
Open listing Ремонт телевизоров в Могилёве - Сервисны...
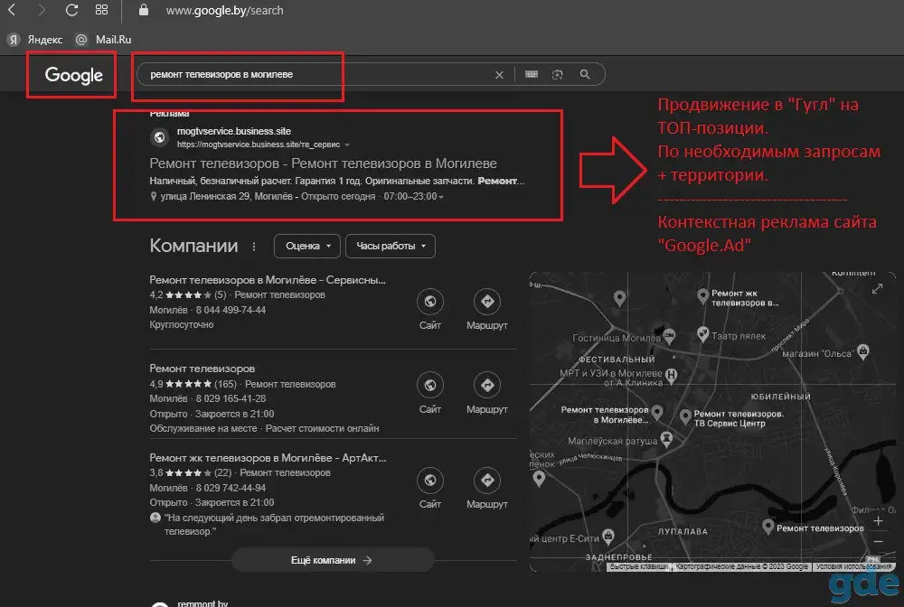coord(268,280)
